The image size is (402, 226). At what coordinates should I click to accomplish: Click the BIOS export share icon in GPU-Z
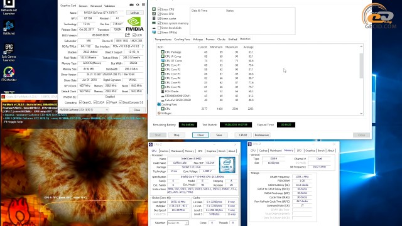coord(128,35)
